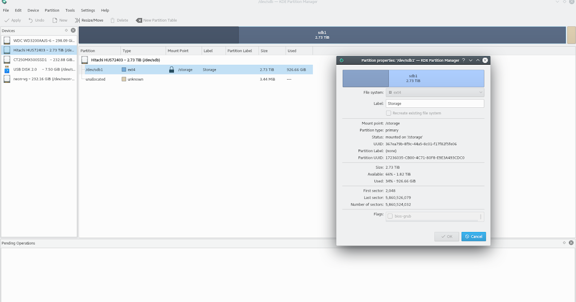Viewport: 576px width, 302px height.
Task: Click inside the Label text field
Action: tap(434, 103)
